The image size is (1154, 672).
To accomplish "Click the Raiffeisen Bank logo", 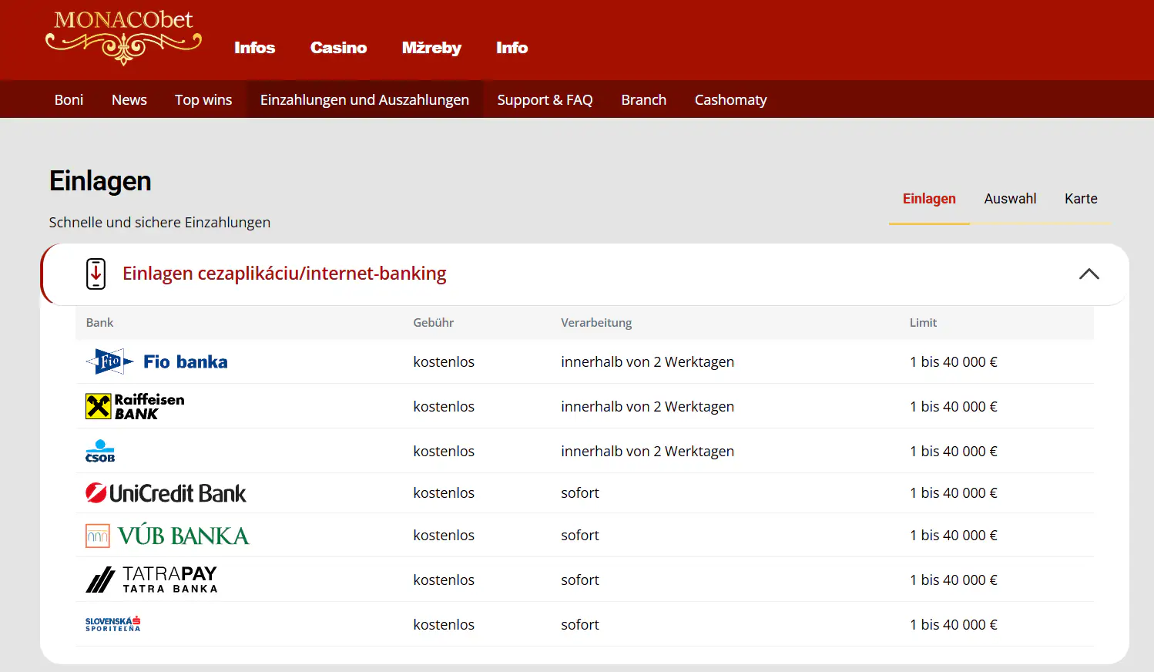I will coord(135,406).
